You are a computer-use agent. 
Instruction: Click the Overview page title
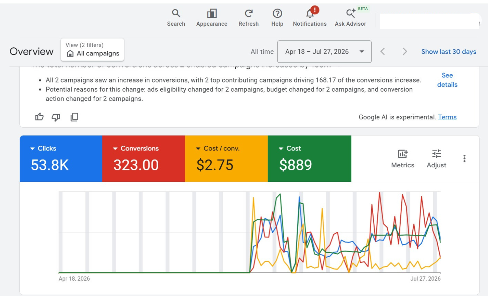(31, 51)
